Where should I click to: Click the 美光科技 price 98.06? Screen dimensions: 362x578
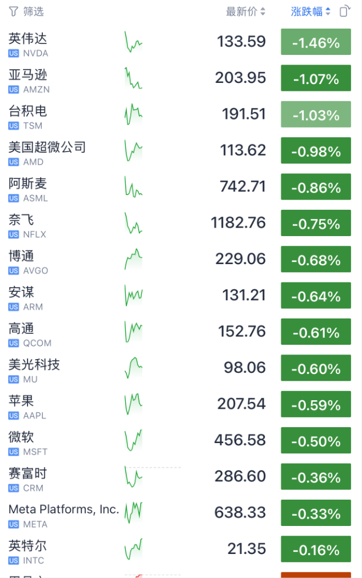pyautogui.click(x=245, y=368)
